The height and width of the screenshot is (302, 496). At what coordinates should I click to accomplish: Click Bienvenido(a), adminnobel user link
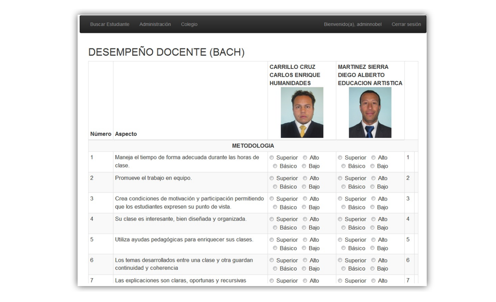pyautogui.click(x=353, y=24)
